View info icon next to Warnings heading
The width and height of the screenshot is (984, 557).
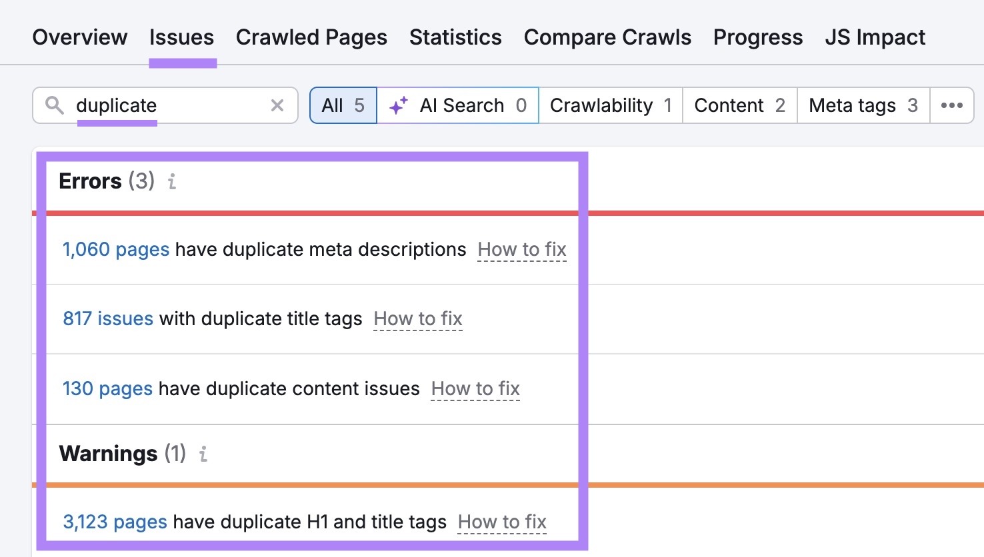coord(203,454)
